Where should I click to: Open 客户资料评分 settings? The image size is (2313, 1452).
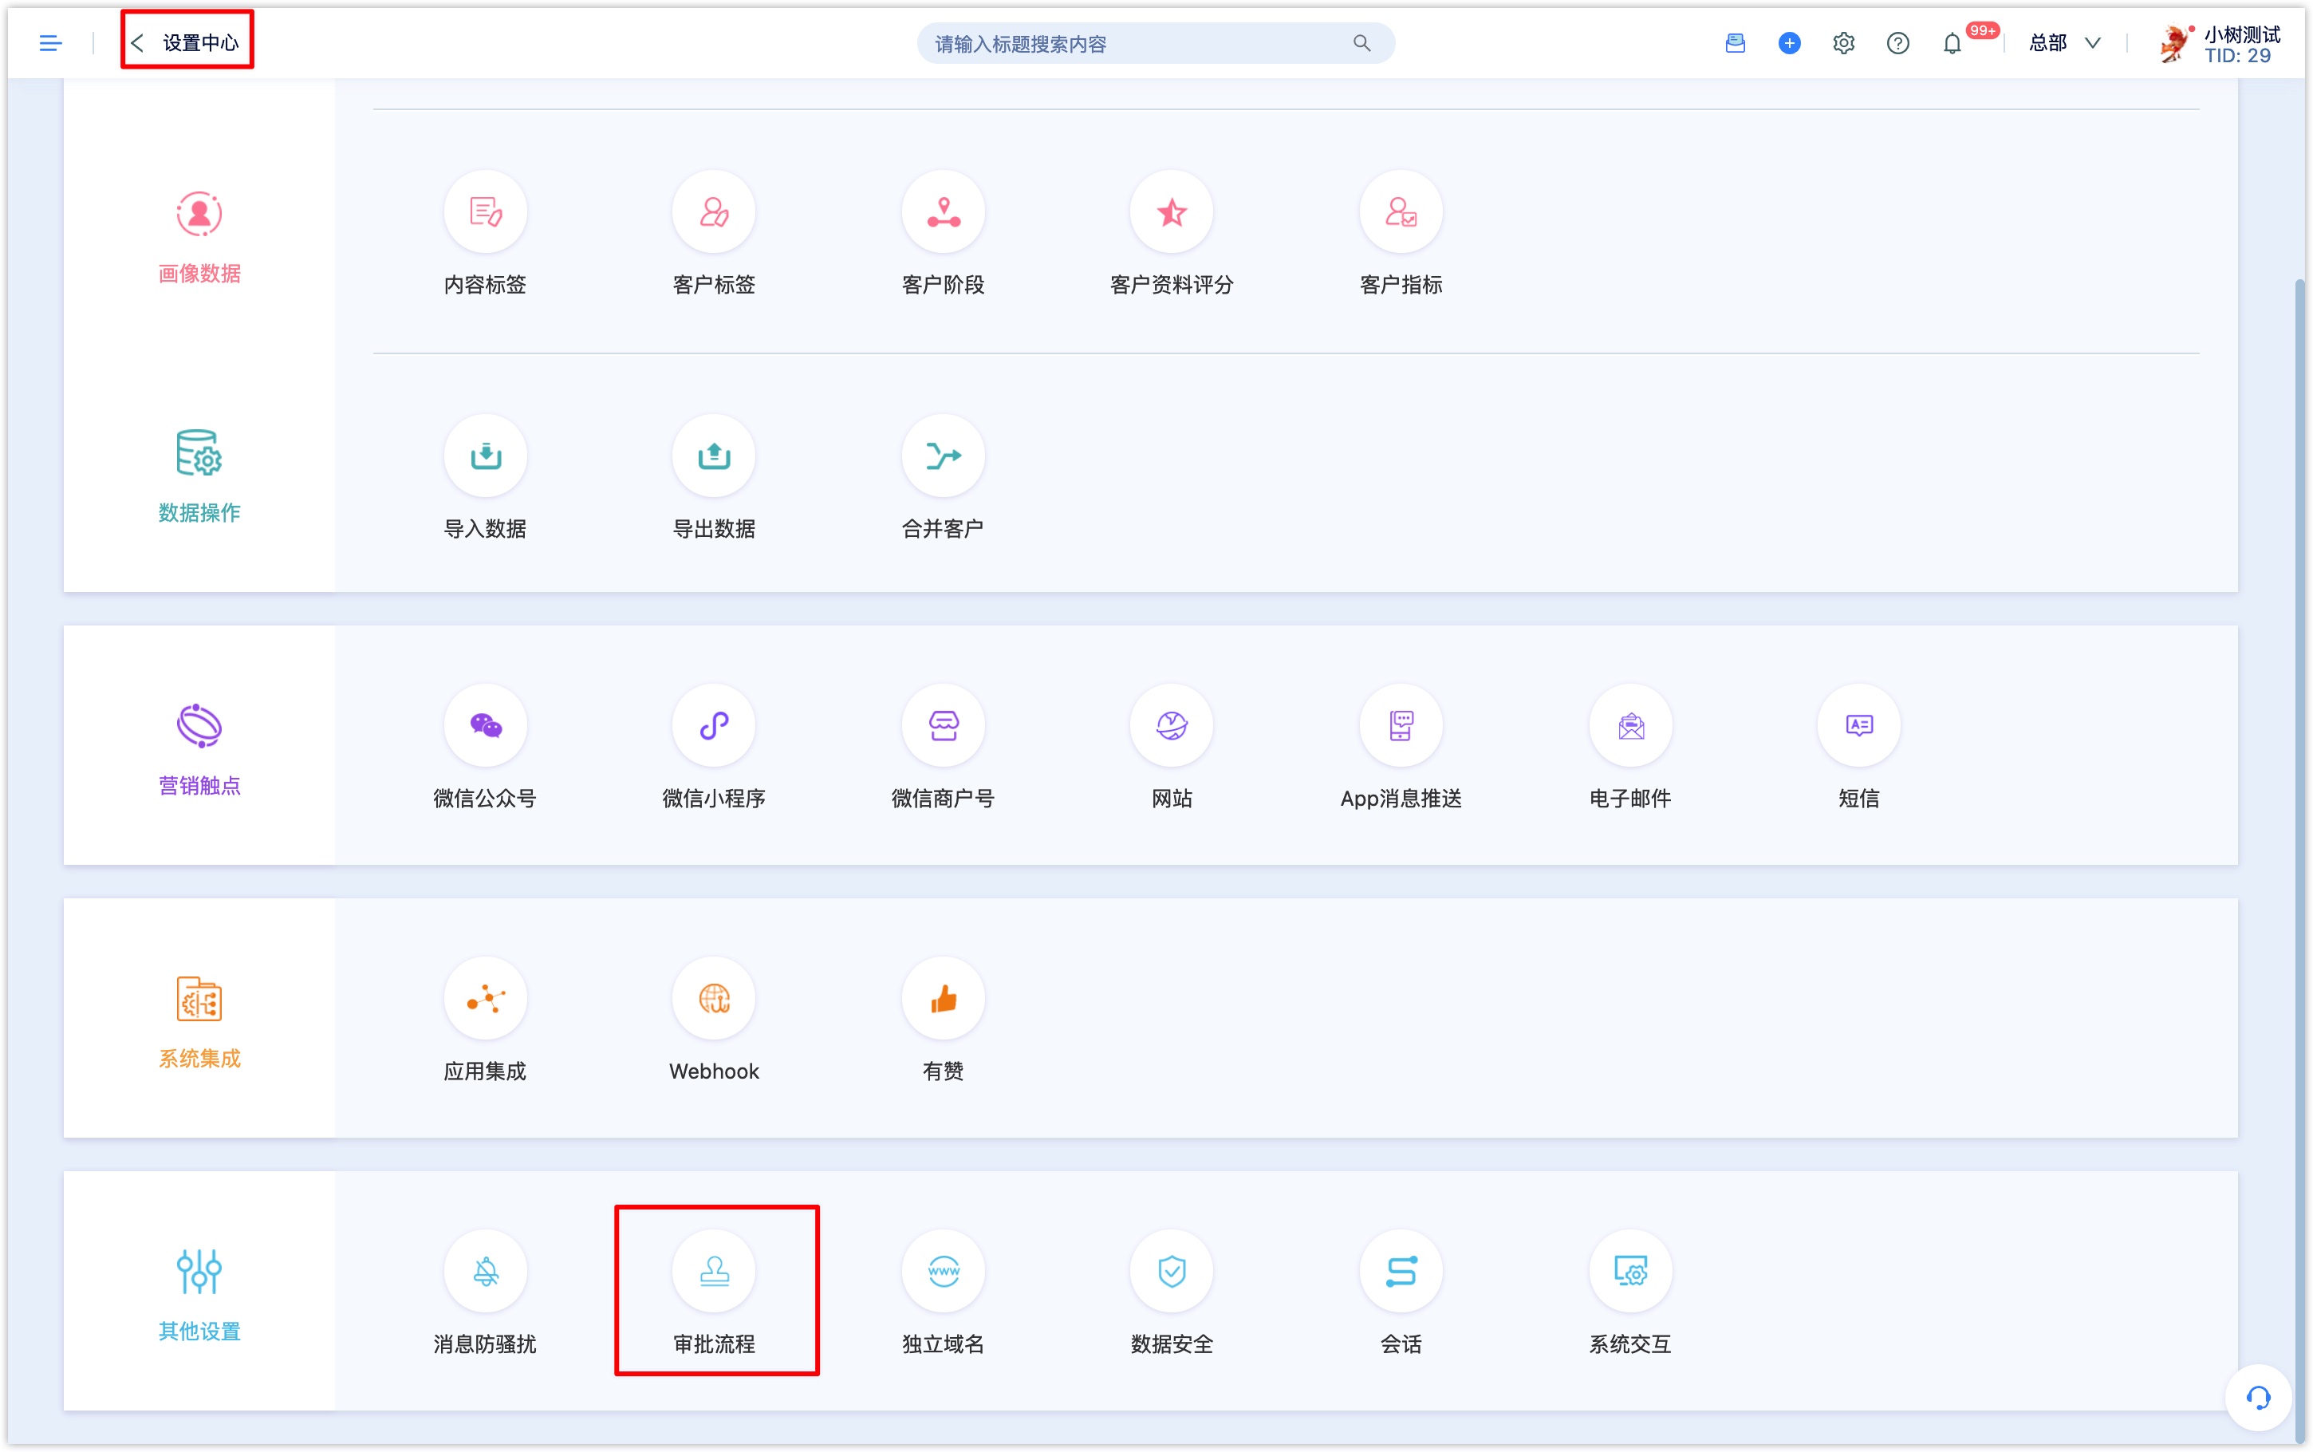click(1172, 233)
